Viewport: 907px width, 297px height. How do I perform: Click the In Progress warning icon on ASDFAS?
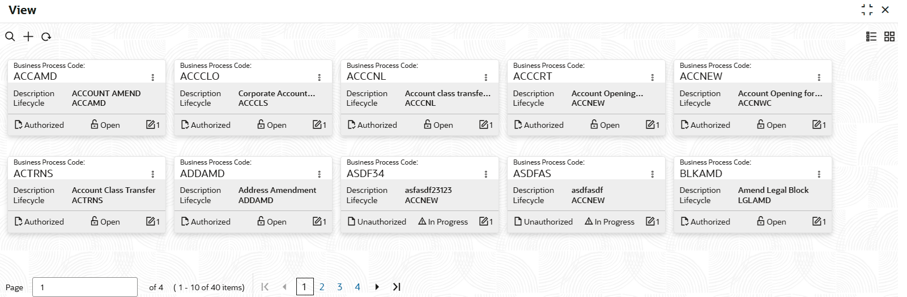pos(589,221)
